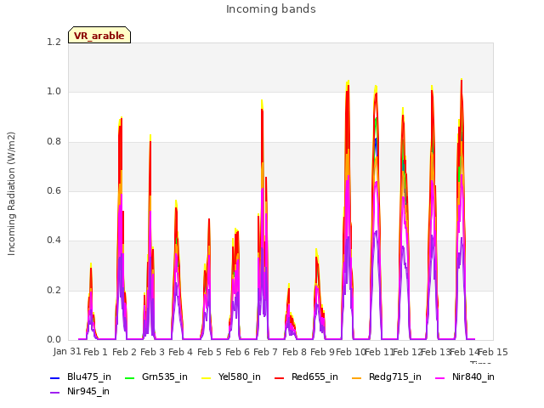
Task: Click the 0.6 y-axis tick label
Action: click(54, 190)
